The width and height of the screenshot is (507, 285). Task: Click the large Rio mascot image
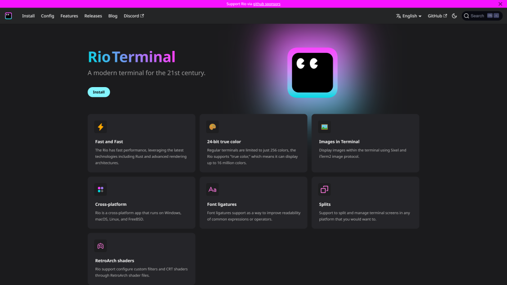coord(312,73)
